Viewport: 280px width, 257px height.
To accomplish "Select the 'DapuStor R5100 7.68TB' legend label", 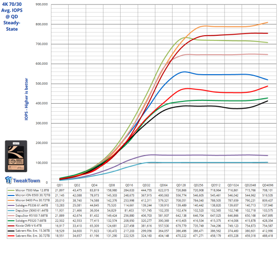I will pos(32,216).
